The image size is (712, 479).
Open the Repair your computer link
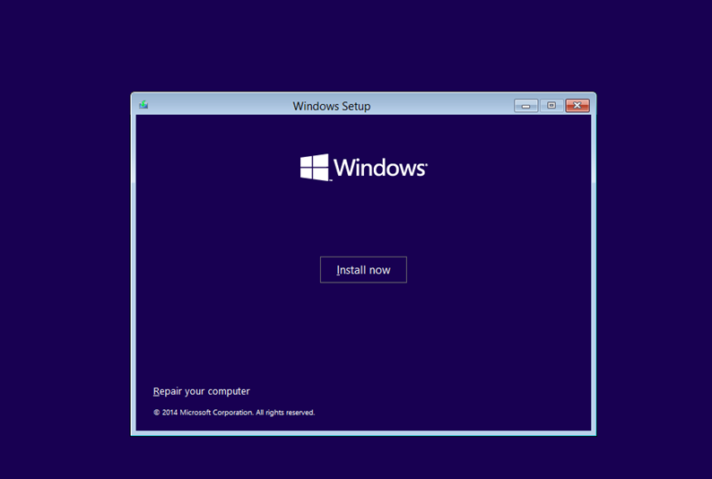click(x=201, y=391)
